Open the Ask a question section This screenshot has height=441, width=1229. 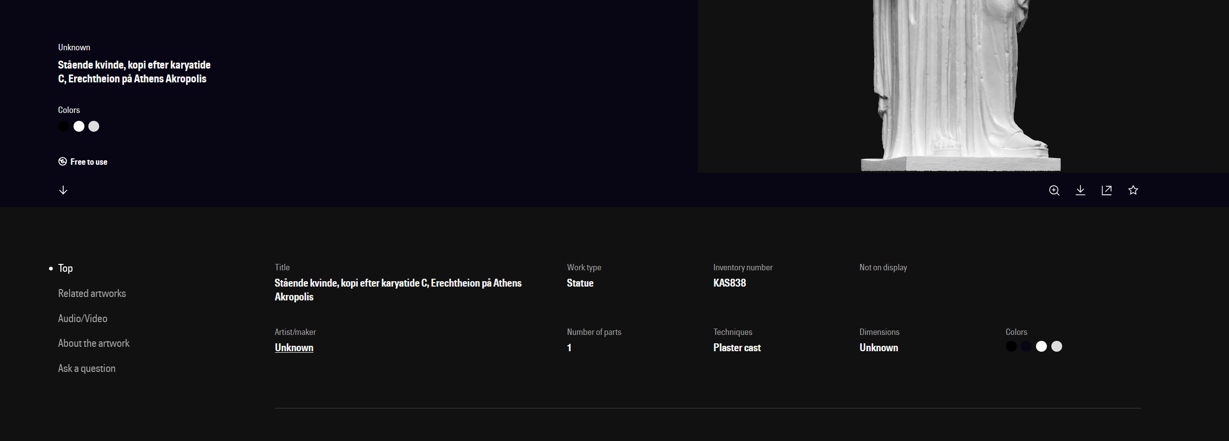pyautogui.click(x=87, y=368)
